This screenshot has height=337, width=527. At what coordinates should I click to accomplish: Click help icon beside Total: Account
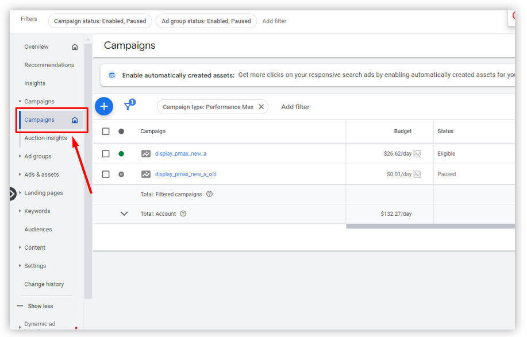pyautogui.click(x=183, y=214)
